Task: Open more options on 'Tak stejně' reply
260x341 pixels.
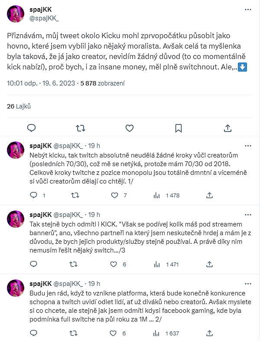Action: click(x=247, y=214)
